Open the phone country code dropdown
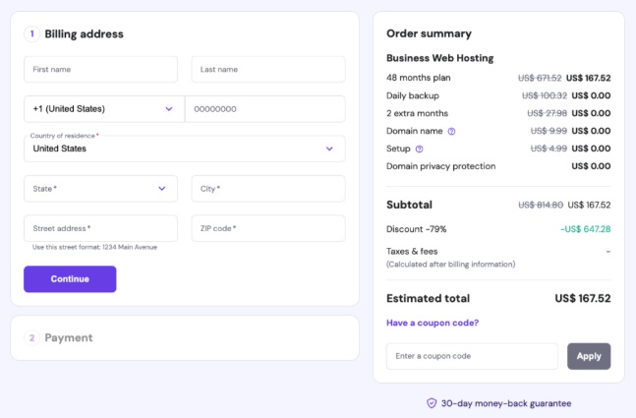Viewport: 636px width, 418px height. pyautogui.click(x=103, y=109)
